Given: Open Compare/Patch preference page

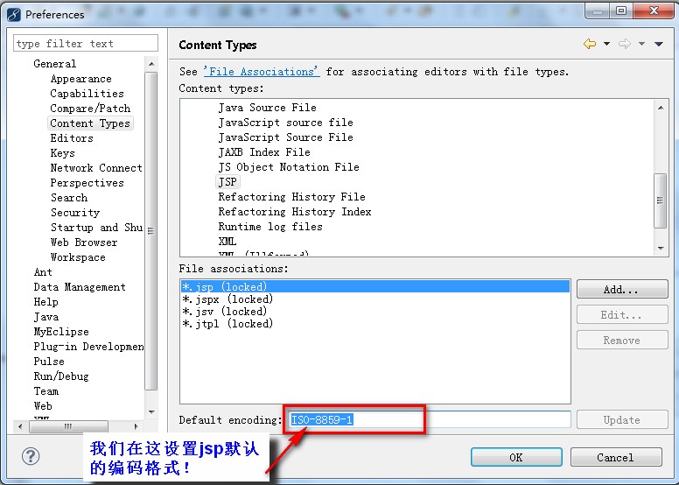Looking at the screenshot, I should (90, 109).
